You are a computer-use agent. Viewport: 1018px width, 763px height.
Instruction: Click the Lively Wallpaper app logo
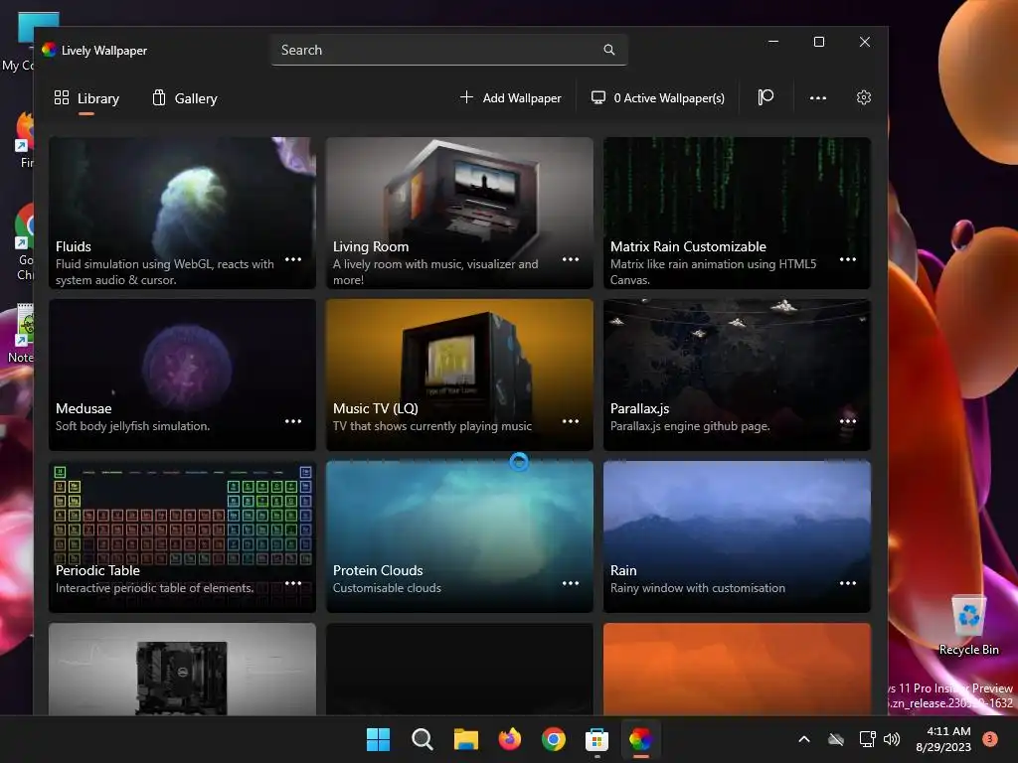49,50
